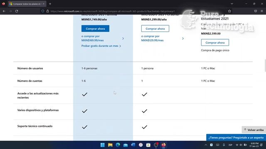
Task: Open the Windows Start menu
Action: (x=103, y=145)
